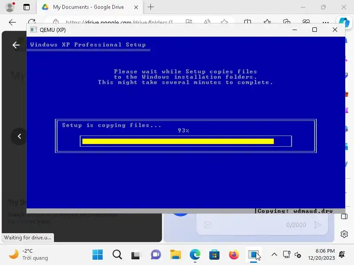The width and height of the screenshot is (354, 265).
Task: Open File Explorer from the taskbar
Action: pos(175,255)
